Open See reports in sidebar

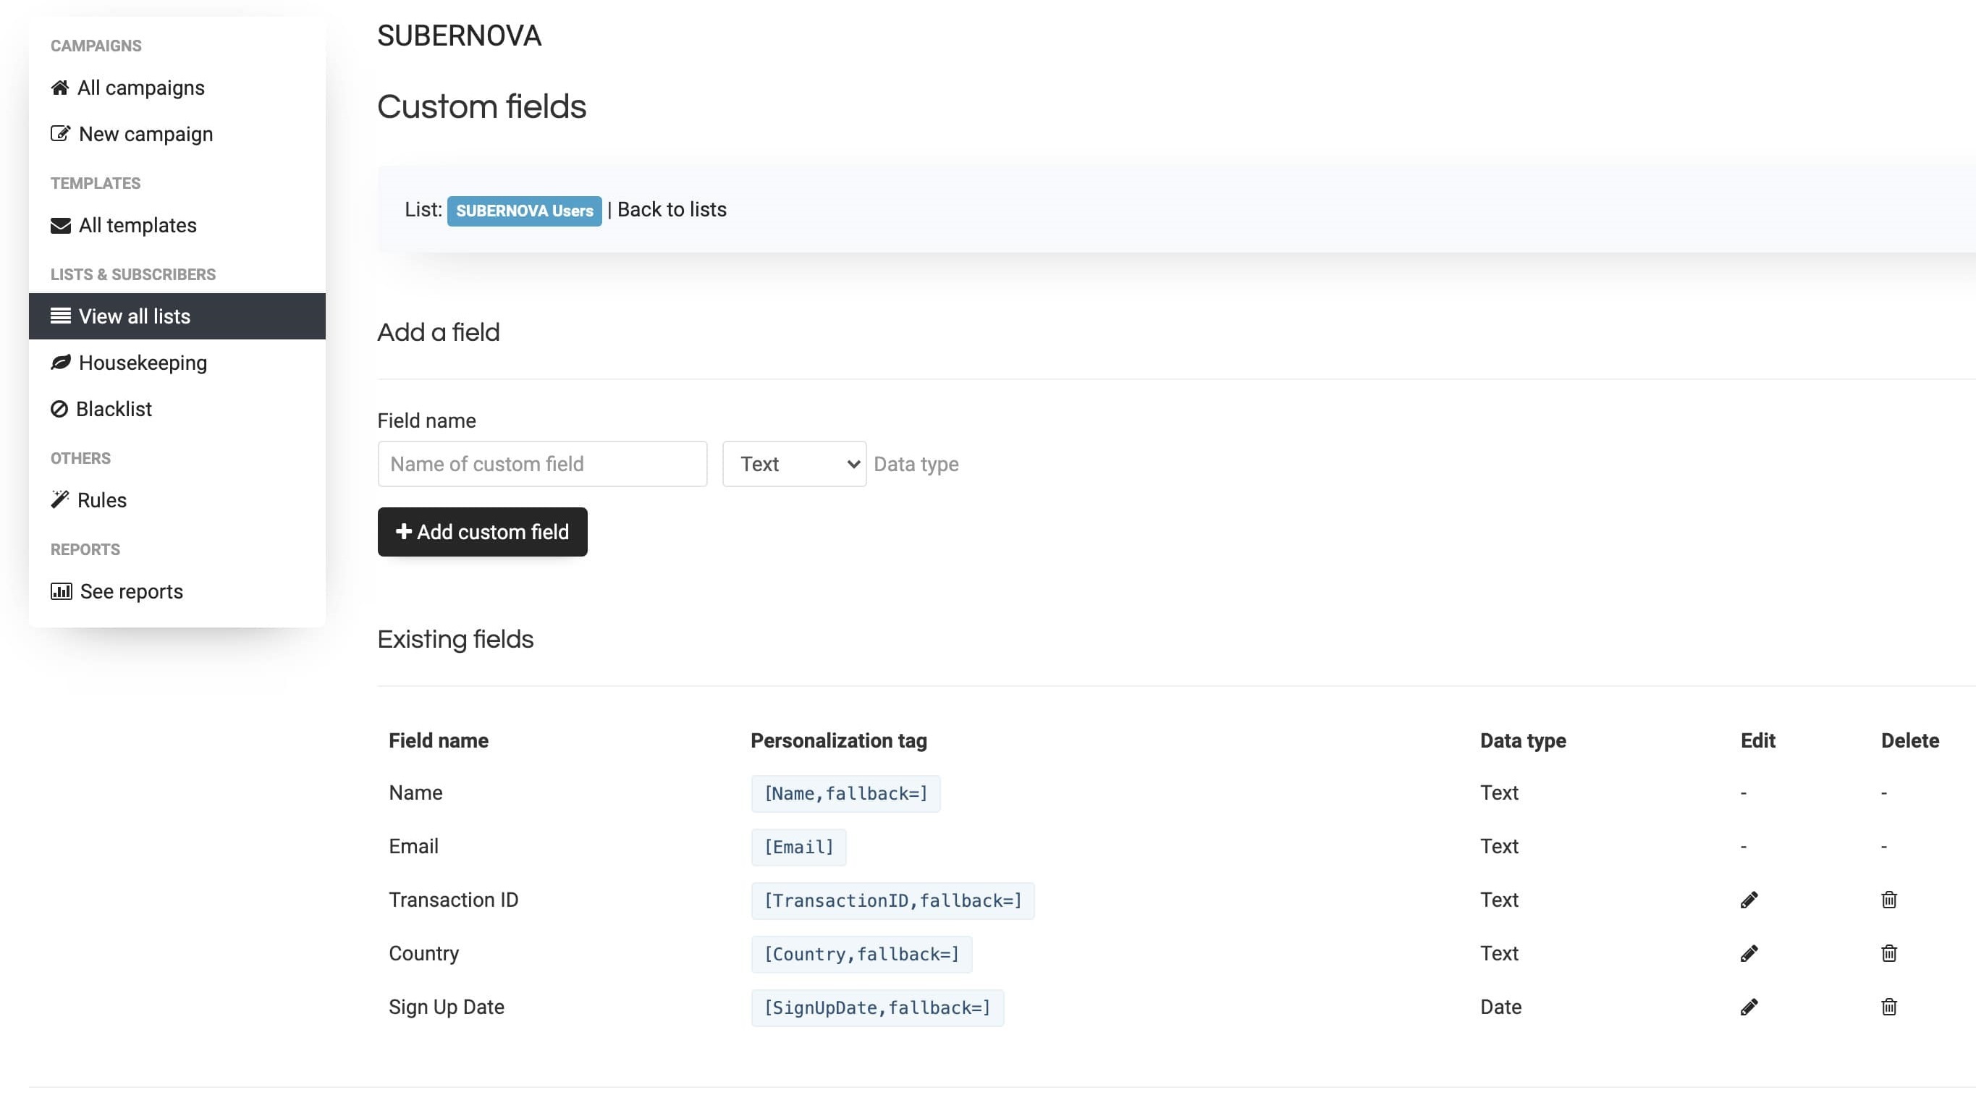[x=177, y=591]
